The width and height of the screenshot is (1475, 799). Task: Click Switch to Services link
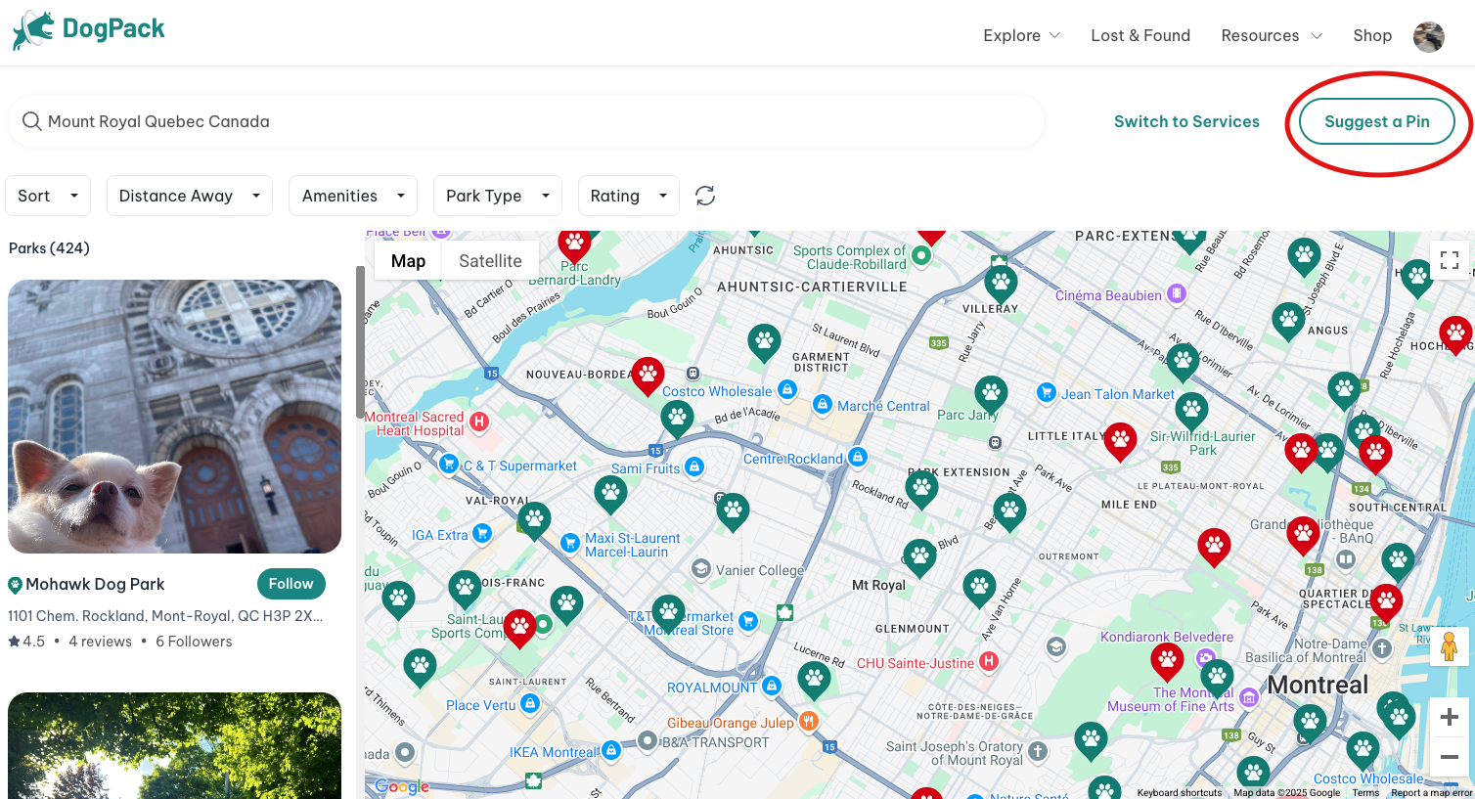click(1186, 121)
